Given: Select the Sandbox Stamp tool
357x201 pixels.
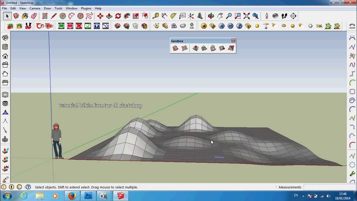Looking at the screenshot, I should [x=204, y=48].
